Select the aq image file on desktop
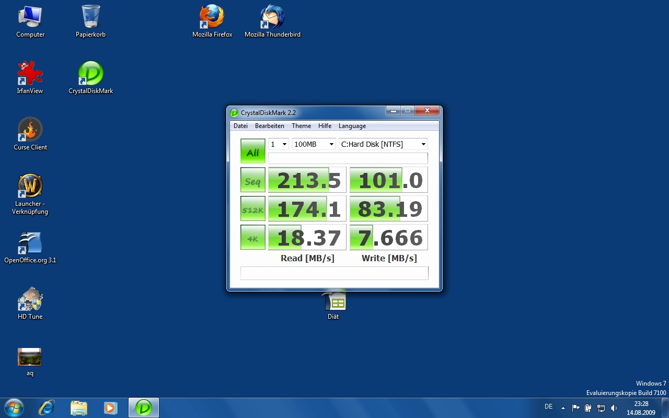Viewport: 669px width, 418px height. pyautogui.click(x=30, y=362)
